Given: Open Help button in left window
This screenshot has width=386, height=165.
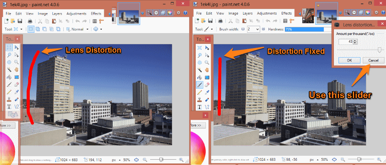Looking at the screenshot, I should 186,13.
